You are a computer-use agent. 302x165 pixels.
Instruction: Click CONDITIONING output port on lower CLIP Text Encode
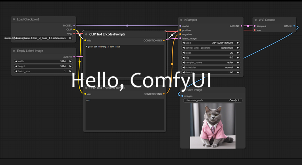164,94
